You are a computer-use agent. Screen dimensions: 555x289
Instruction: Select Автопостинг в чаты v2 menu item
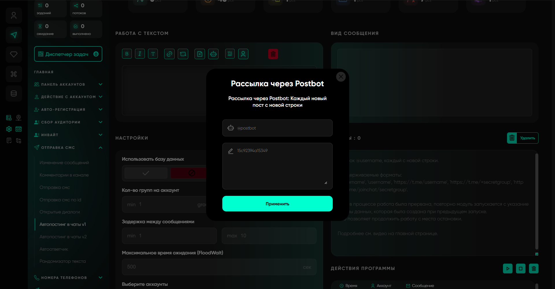(x=63, y=237)
